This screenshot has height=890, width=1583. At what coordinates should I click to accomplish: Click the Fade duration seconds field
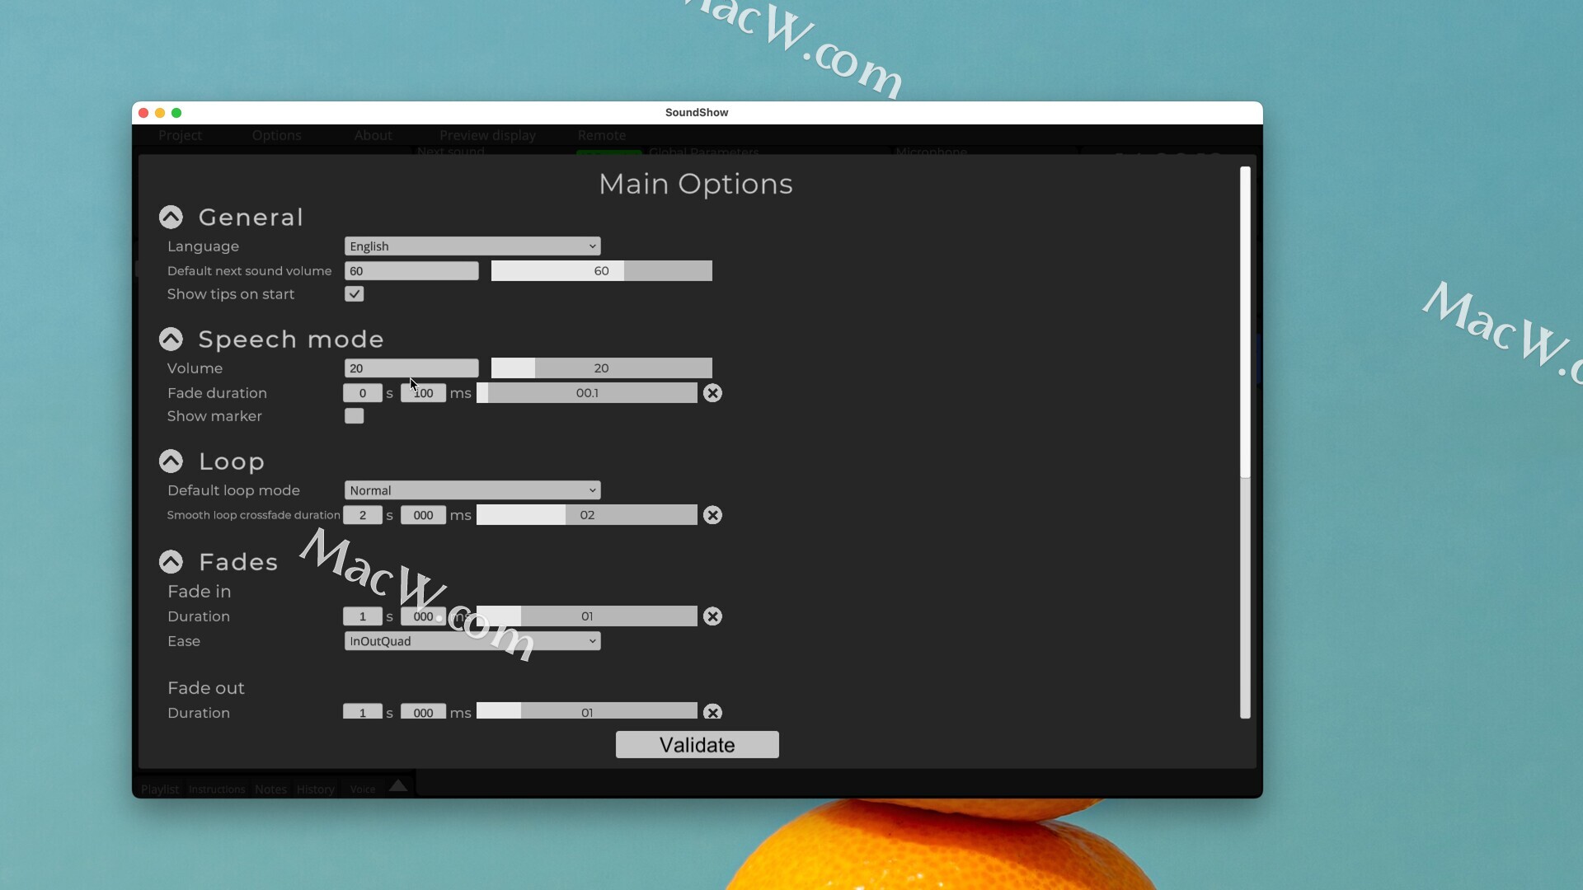tap(363, 393)
